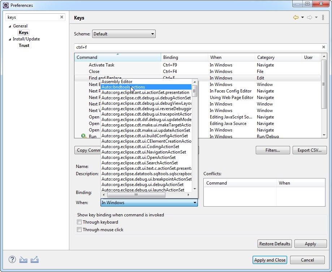The height and width of the screenshot is (272, 332).
Task: Enable the Through mouse click checkbox
Action: tap(79, 229)
